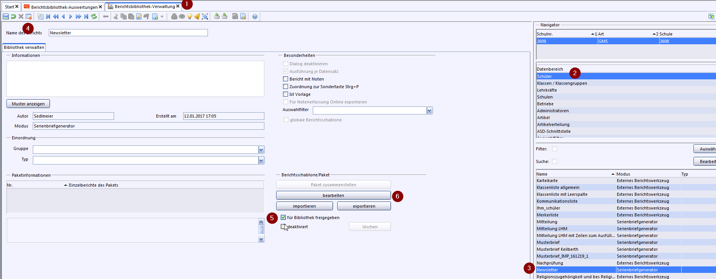This screenshot has width=716, height=279.
Task: Click the Save floppy disk icon
Action: click(x=6, y=16)
